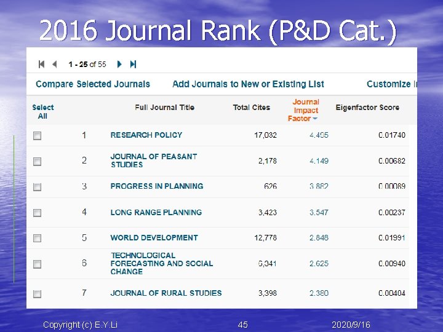Select total cites value 12,778
The width and height of the screenshot is (443, 332).
(266, 238)
